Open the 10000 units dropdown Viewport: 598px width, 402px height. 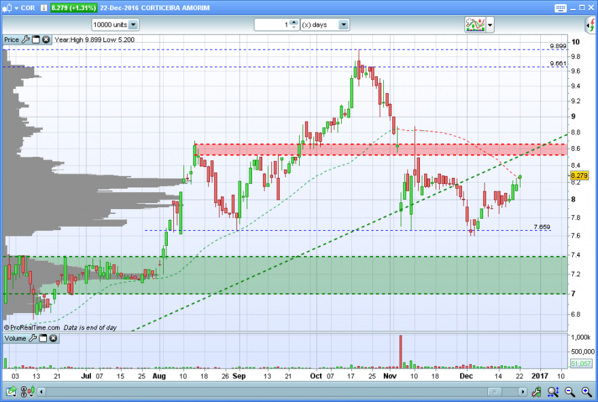[116, 24]
